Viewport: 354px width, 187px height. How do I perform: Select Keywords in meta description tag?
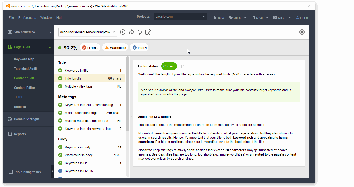pos(90,105)
